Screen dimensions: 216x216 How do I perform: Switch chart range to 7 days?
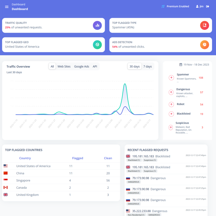click(x=148, y=67)
